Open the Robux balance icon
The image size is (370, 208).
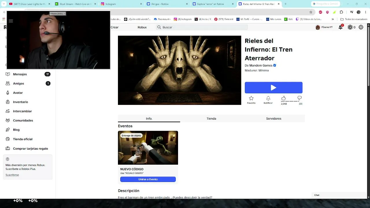[350, 27]
